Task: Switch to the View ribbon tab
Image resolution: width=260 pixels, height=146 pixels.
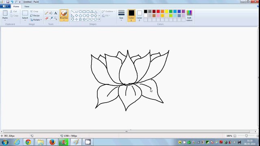Action: 27,6
